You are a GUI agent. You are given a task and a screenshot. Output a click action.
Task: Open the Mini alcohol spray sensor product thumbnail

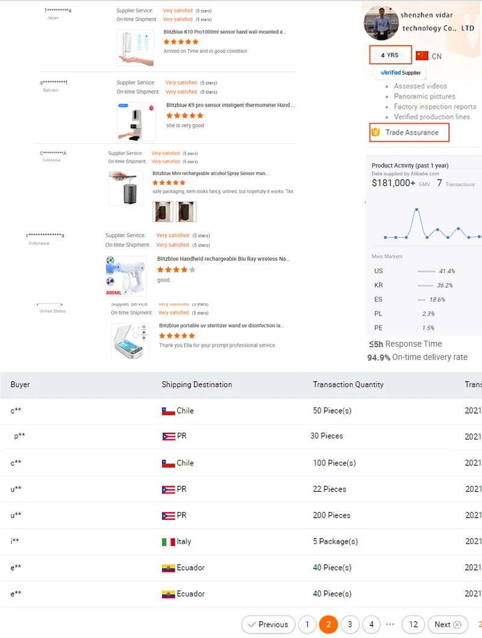point(126,188)
